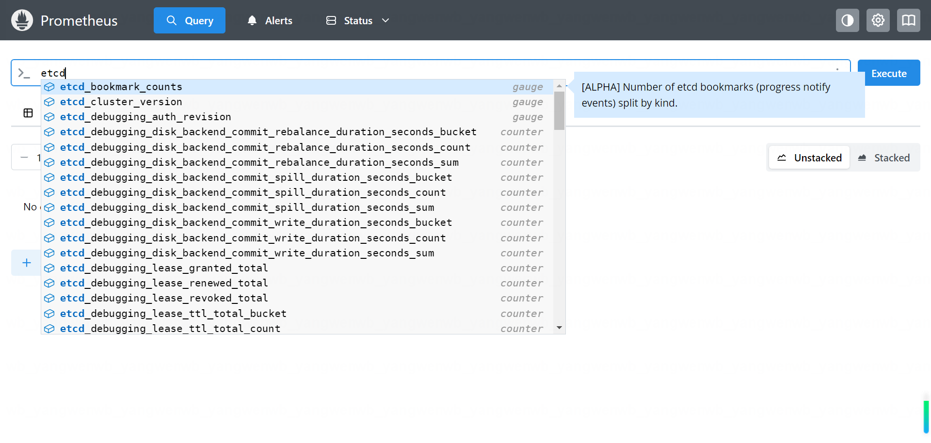Screen dimensions: 931x443
Task: Expand the Status dropdown menu
Action: click(358, 20)
